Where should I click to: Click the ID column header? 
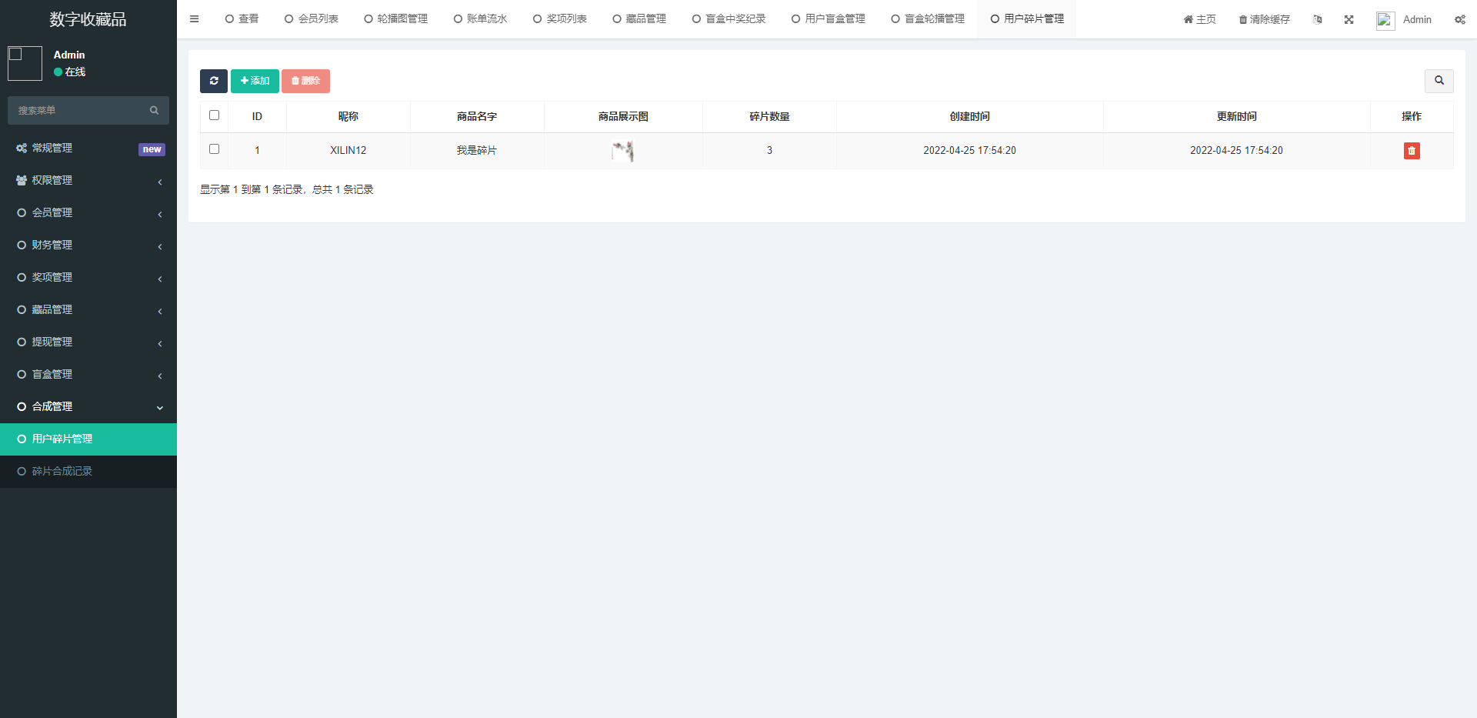pos(257,116)
